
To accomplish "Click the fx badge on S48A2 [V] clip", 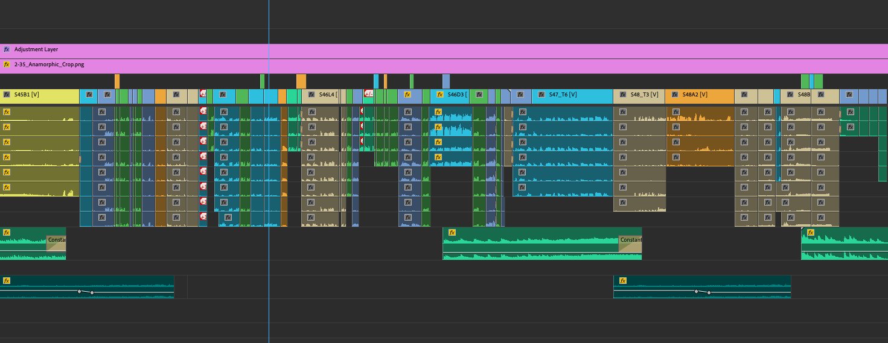I will click(675, 95).
